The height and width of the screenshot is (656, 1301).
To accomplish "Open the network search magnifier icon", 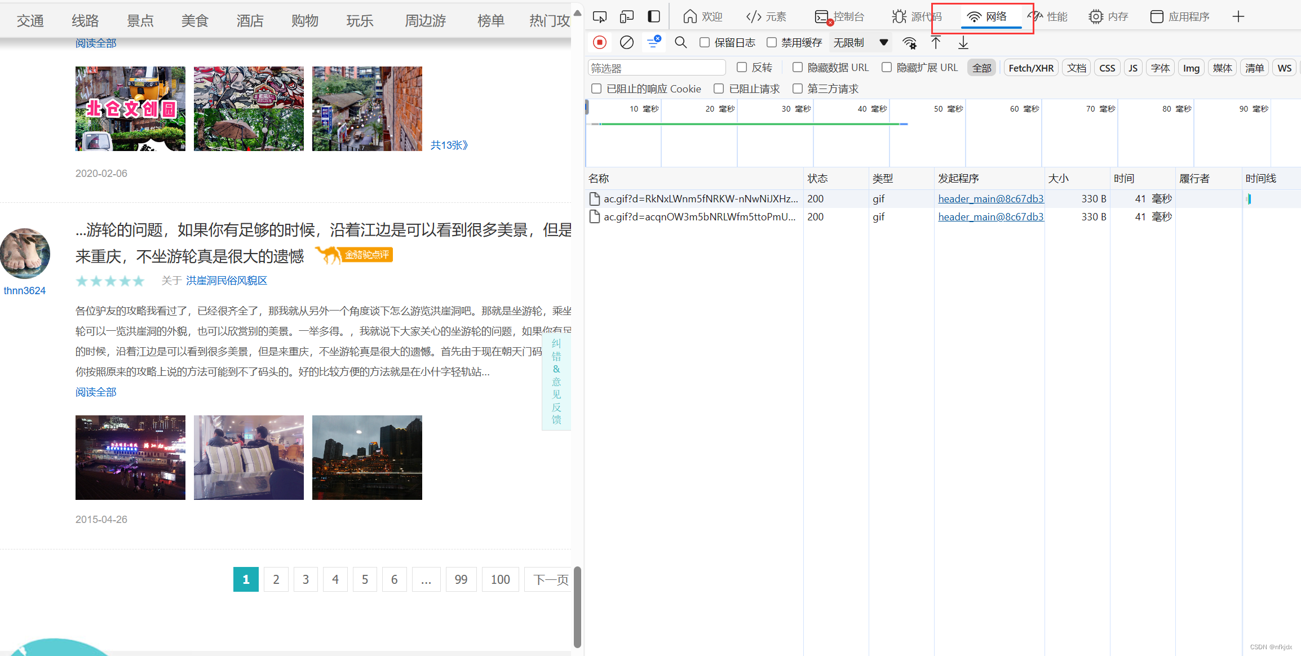I will pos(680,43).
